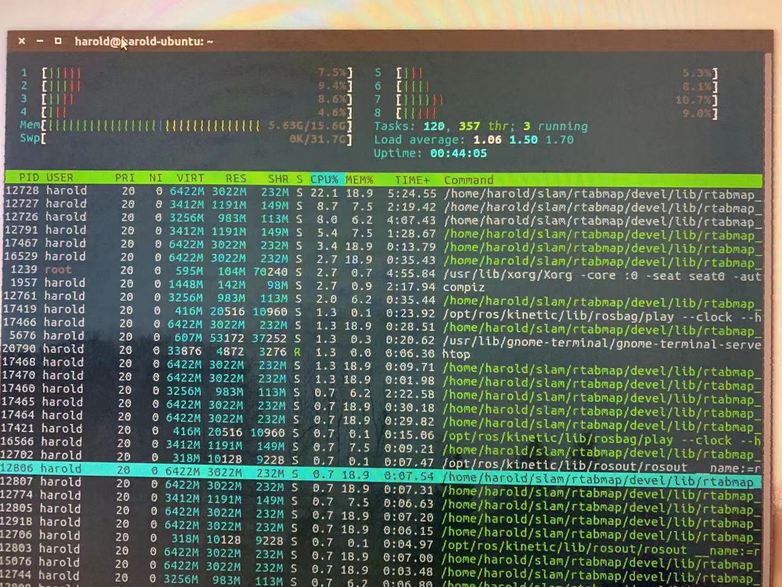Click the CPU 7 usage meter
782x587 pixels.
click(546, 100)
